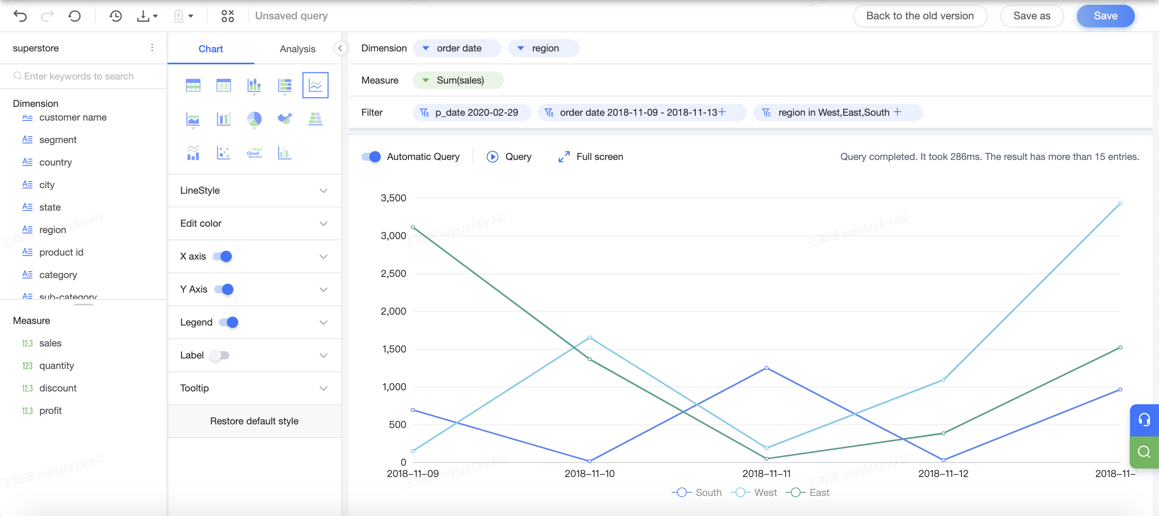The height and width of the screenshot is (516, 1159).
Task: Open the green floating search widget
Action: coord(1144,452)
